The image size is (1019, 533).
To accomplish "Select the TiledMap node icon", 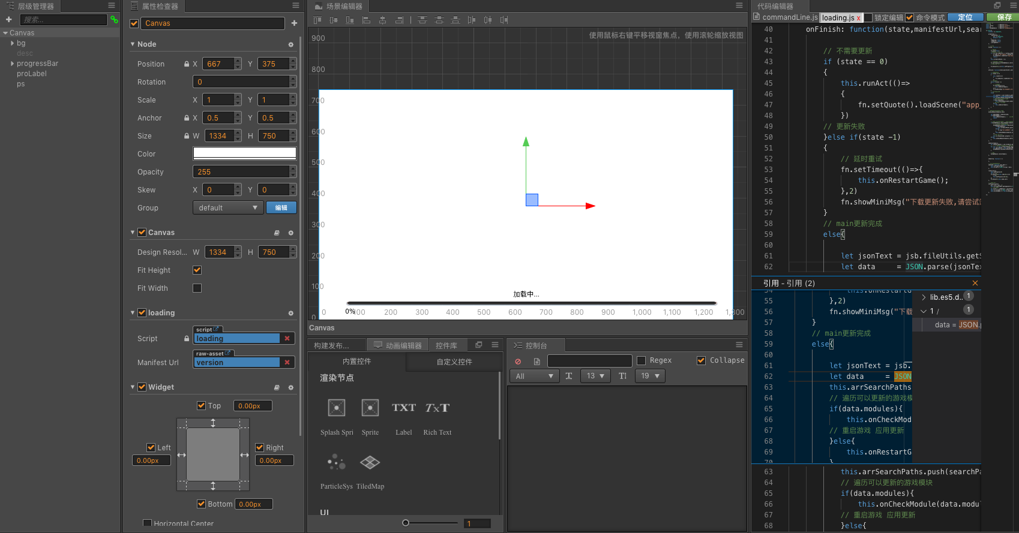I will click(370, 462).
